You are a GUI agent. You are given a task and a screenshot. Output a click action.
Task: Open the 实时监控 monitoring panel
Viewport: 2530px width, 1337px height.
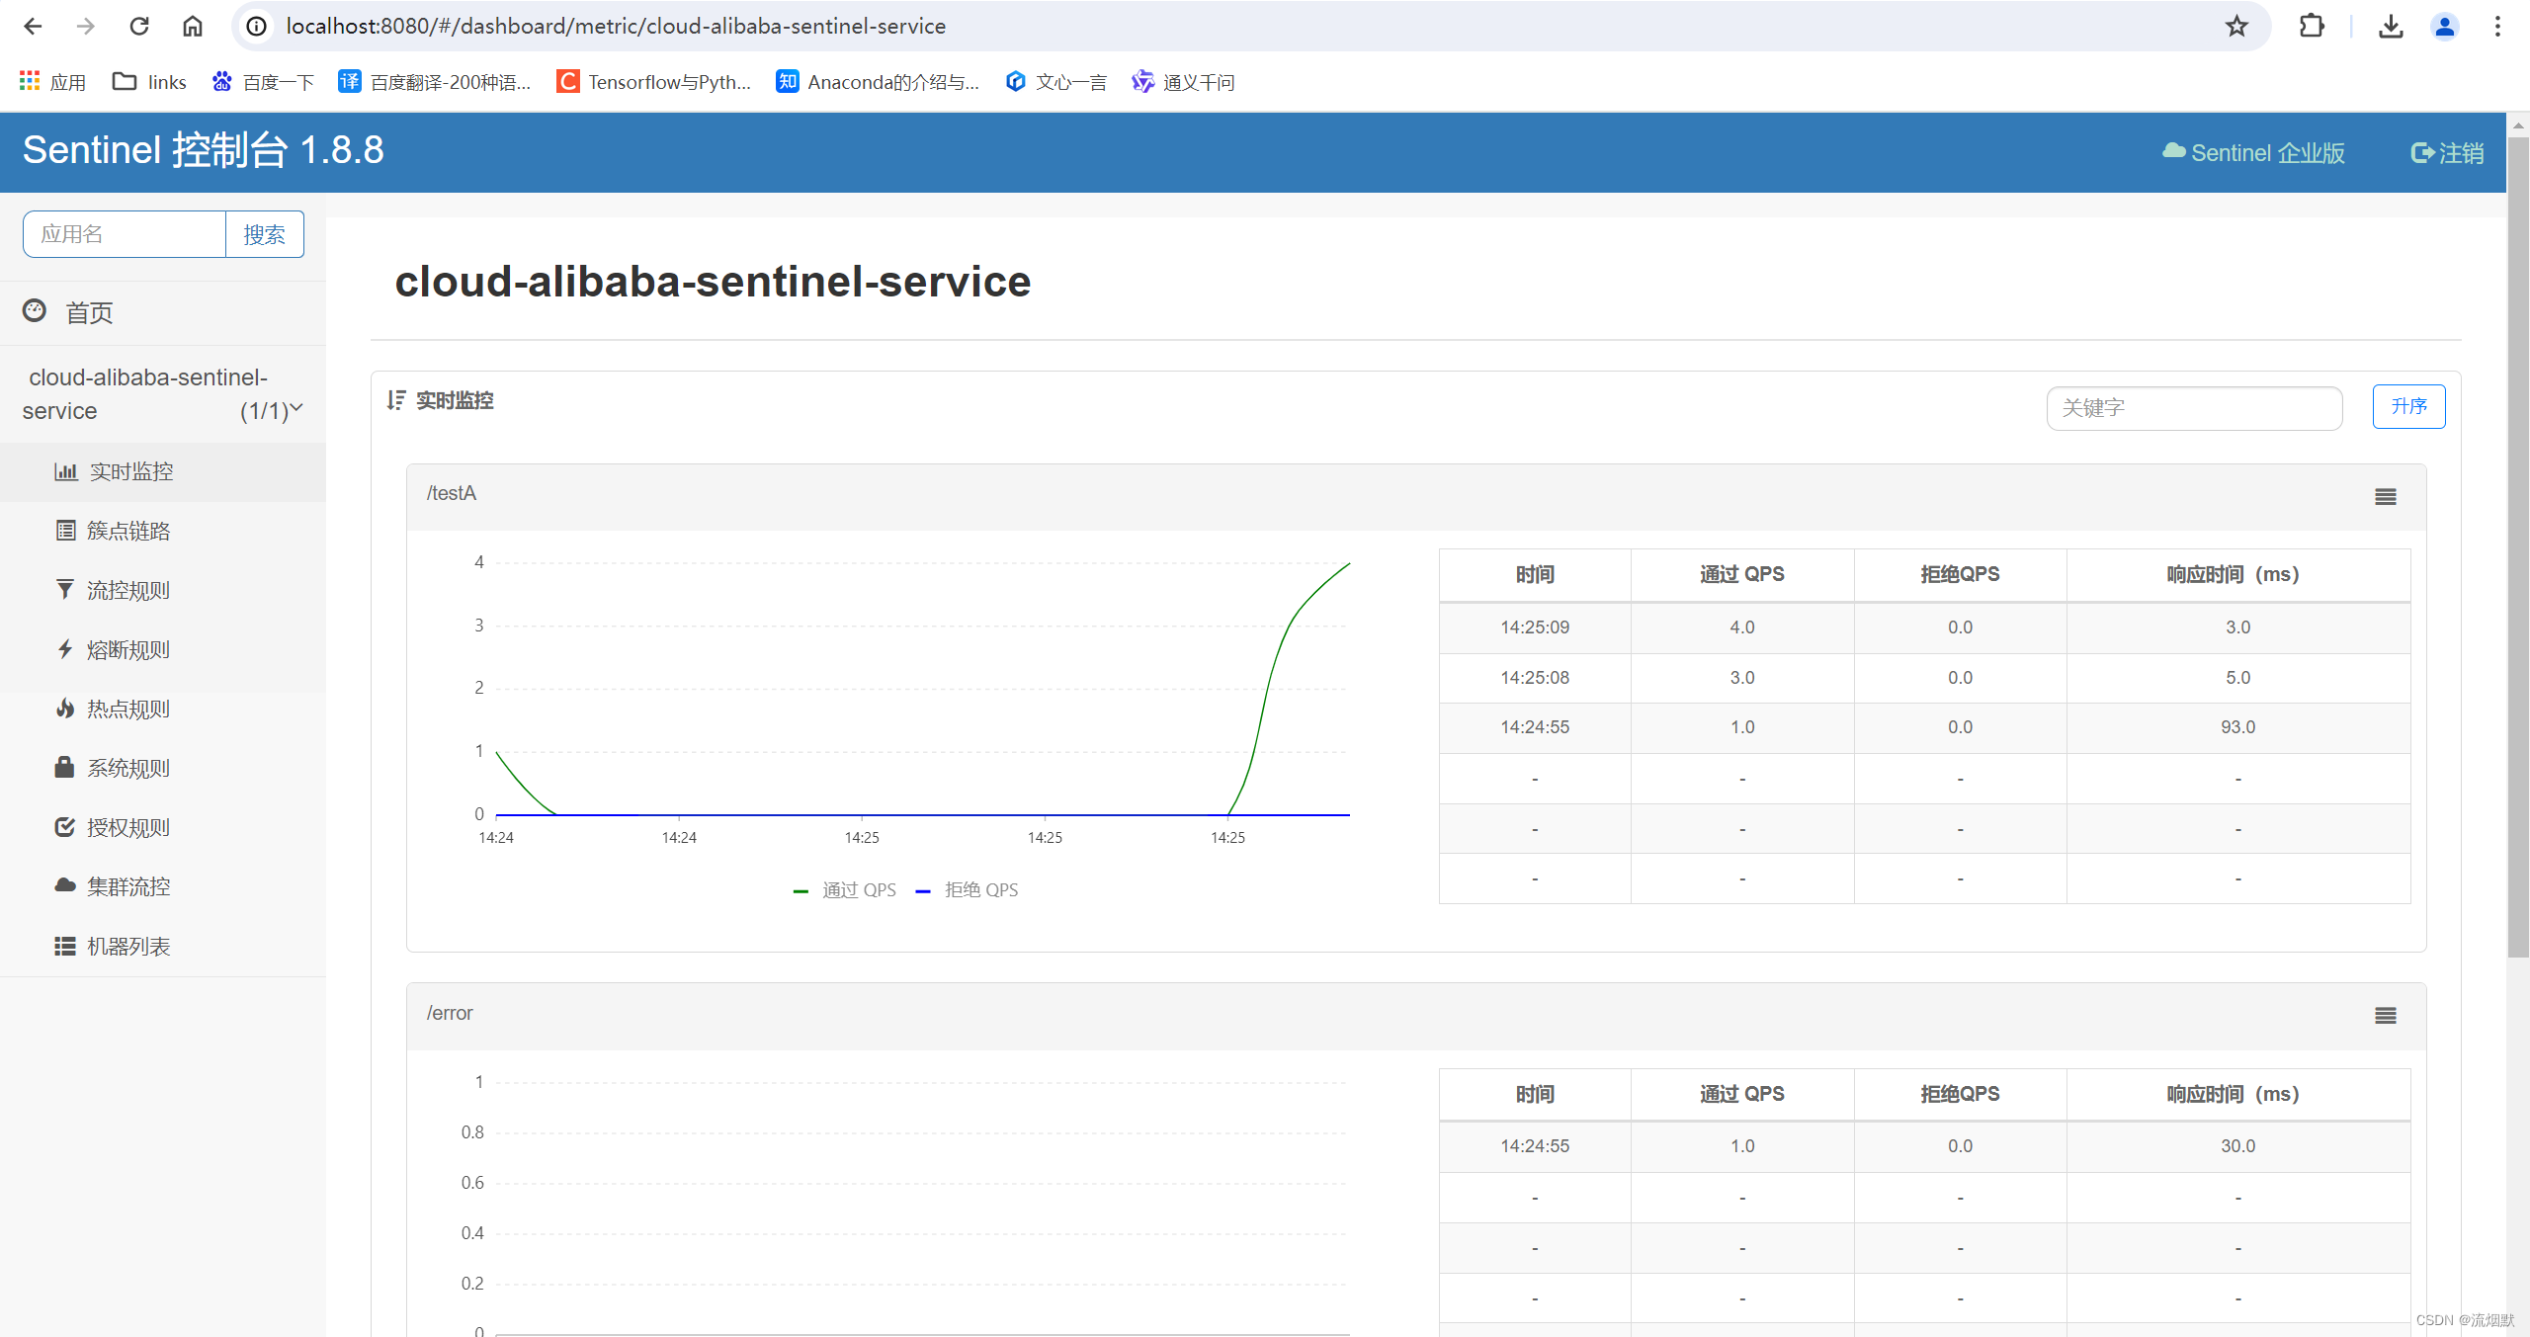point(129,471)
